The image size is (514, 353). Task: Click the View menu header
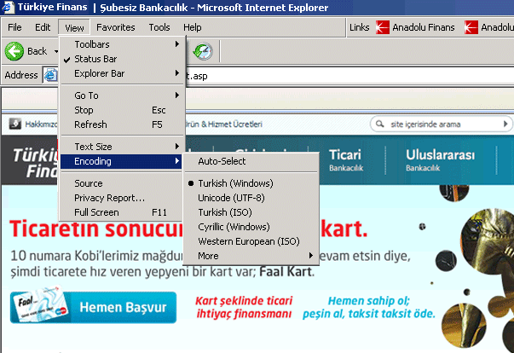pyautogui.click(x=74, y=27)
